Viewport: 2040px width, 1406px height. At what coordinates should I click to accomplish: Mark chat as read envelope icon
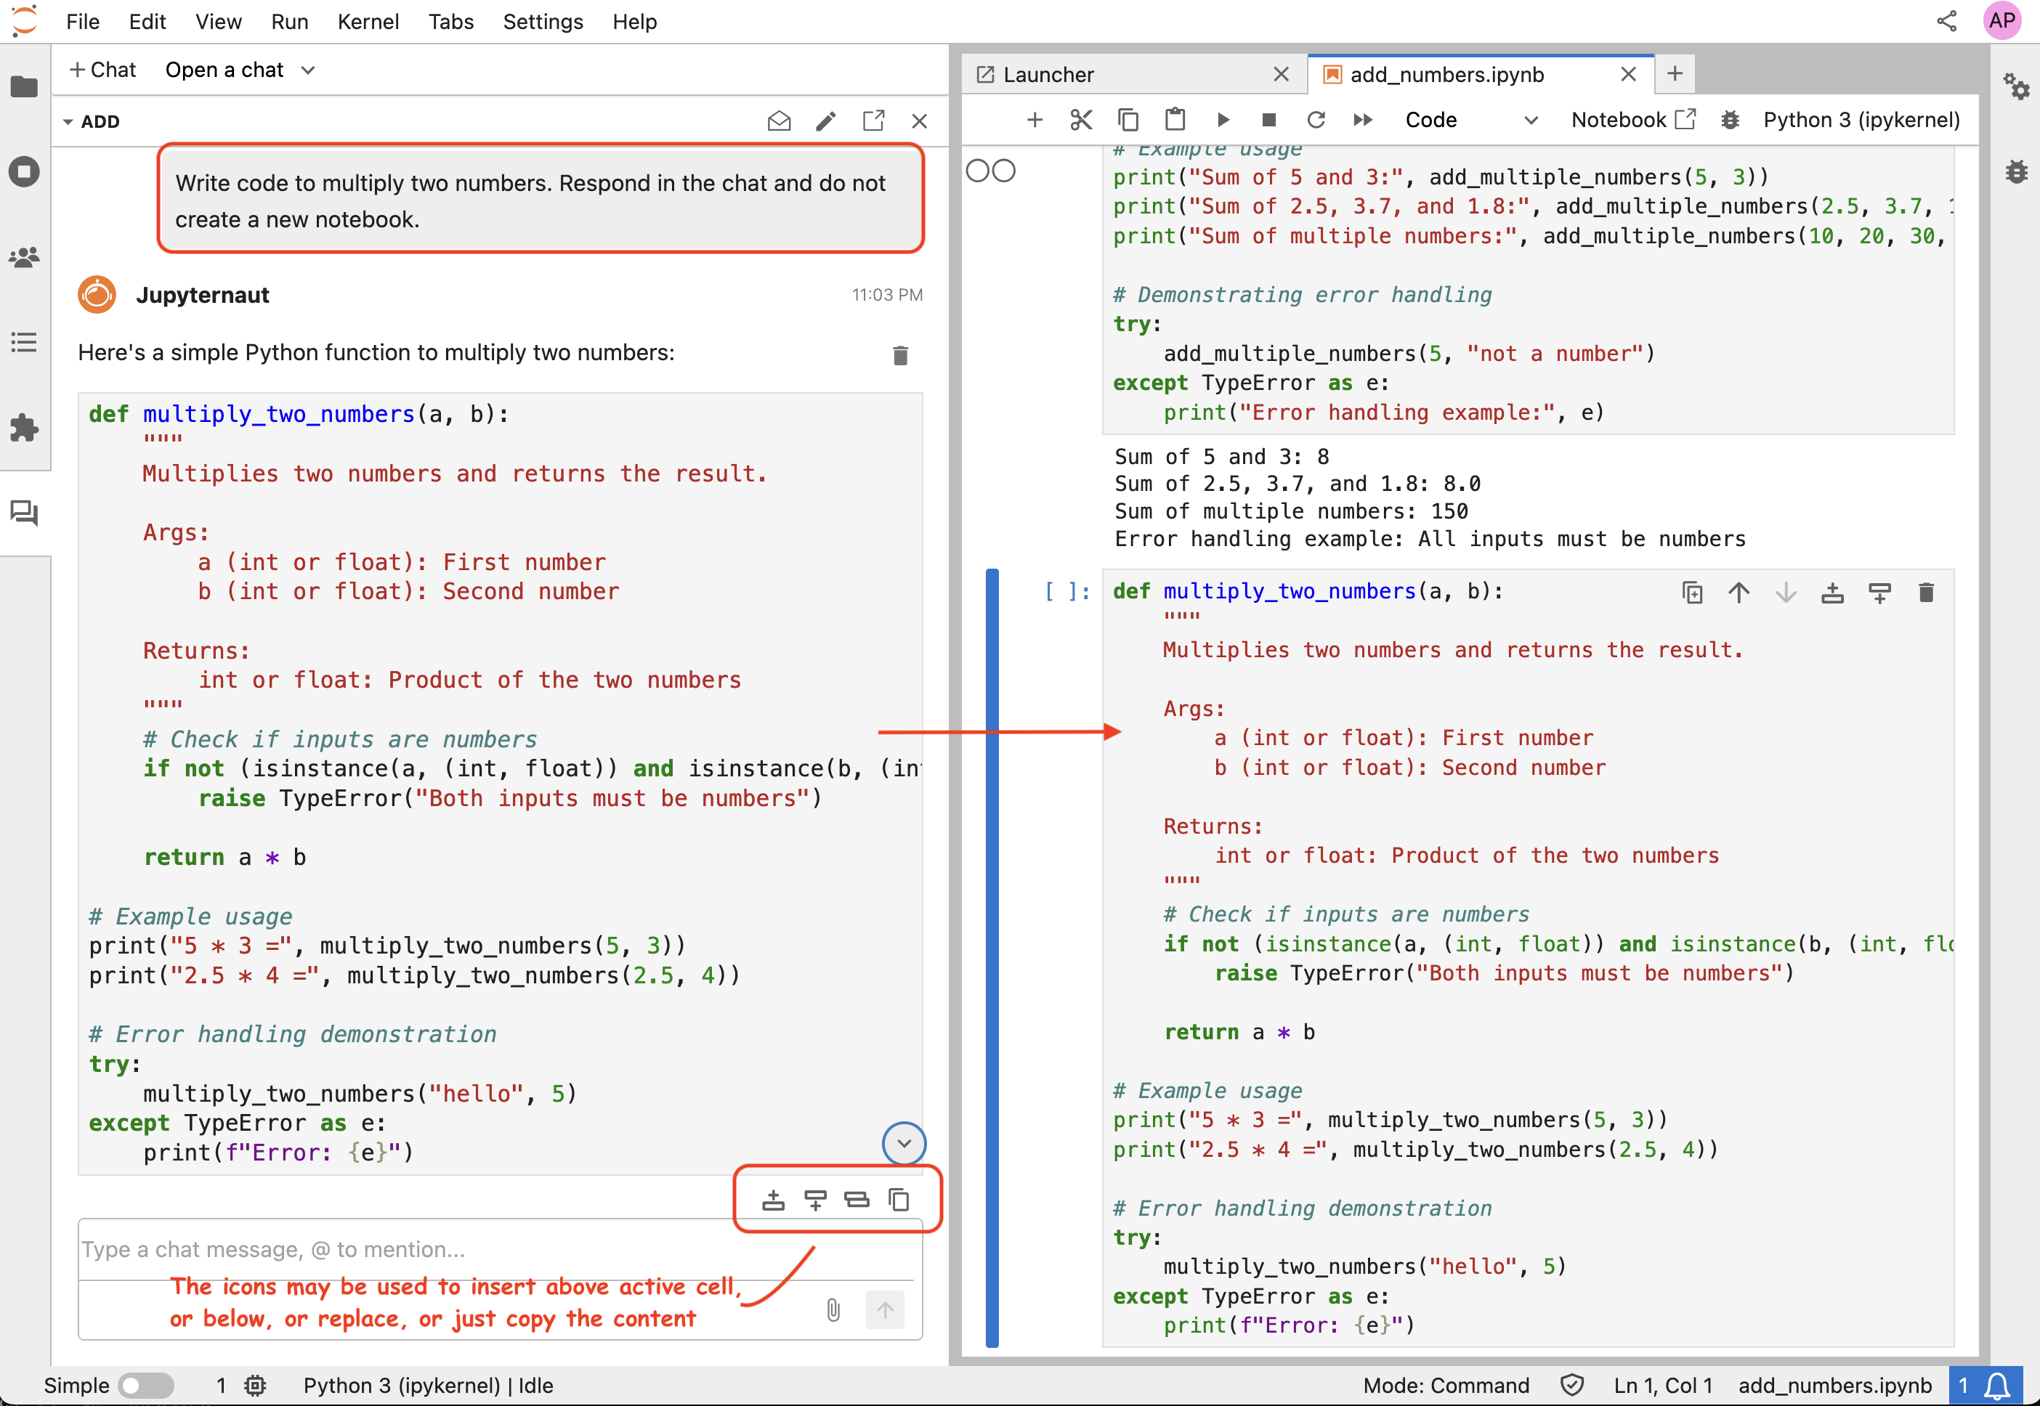779,121
